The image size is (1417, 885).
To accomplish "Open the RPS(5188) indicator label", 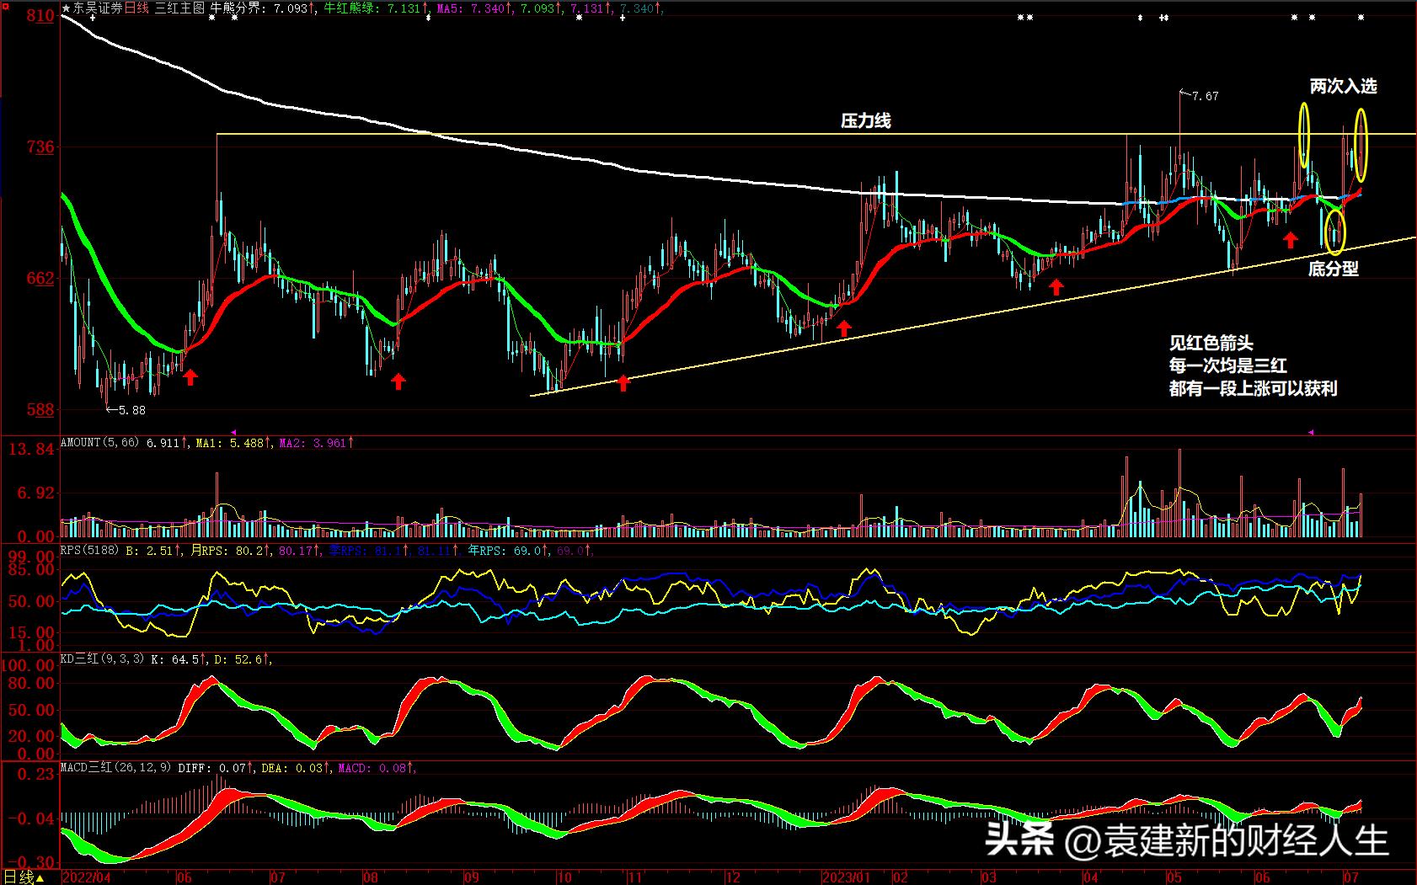I will click(x=90, y=551).
